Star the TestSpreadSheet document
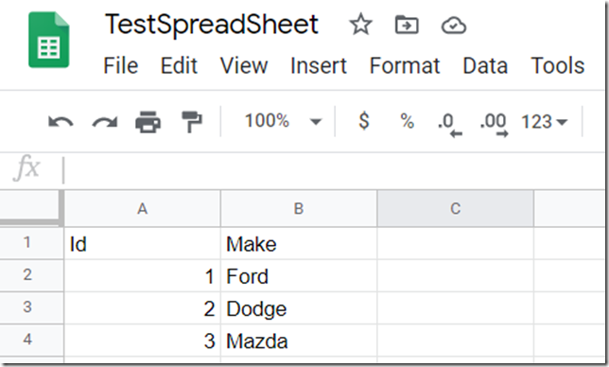 (360, 25)
